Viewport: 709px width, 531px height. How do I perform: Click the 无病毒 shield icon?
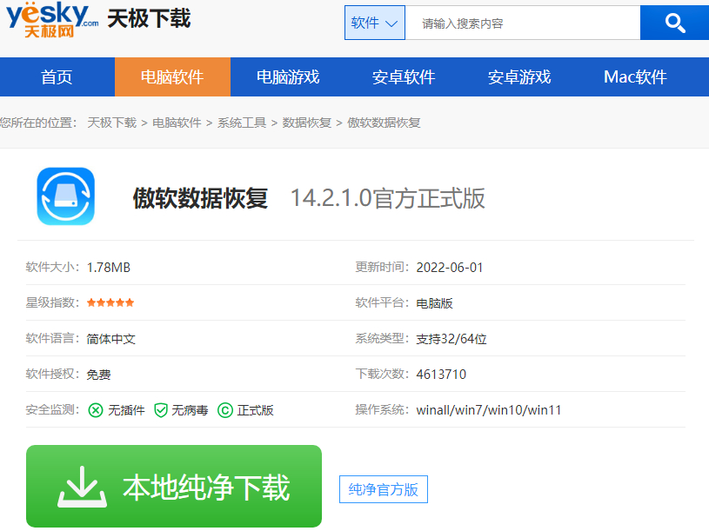pos(161,410)
